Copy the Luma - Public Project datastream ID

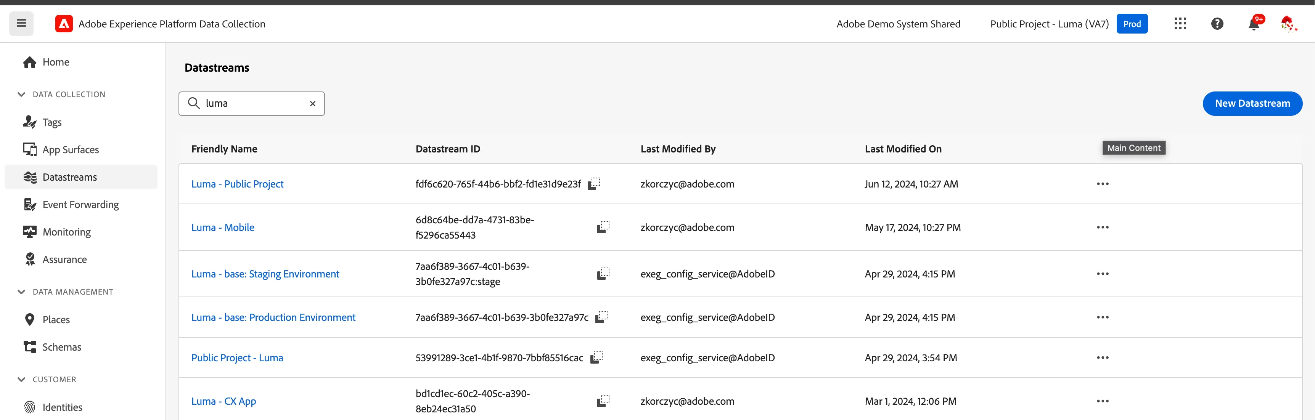point(594,184)
